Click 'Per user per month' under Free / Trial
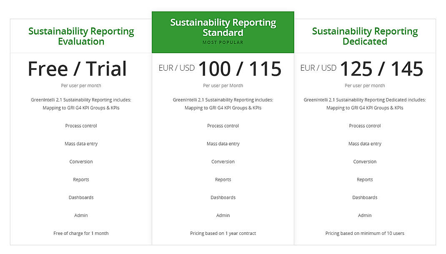446x254 pixels. pyautogui.click(x=81, y=86)
